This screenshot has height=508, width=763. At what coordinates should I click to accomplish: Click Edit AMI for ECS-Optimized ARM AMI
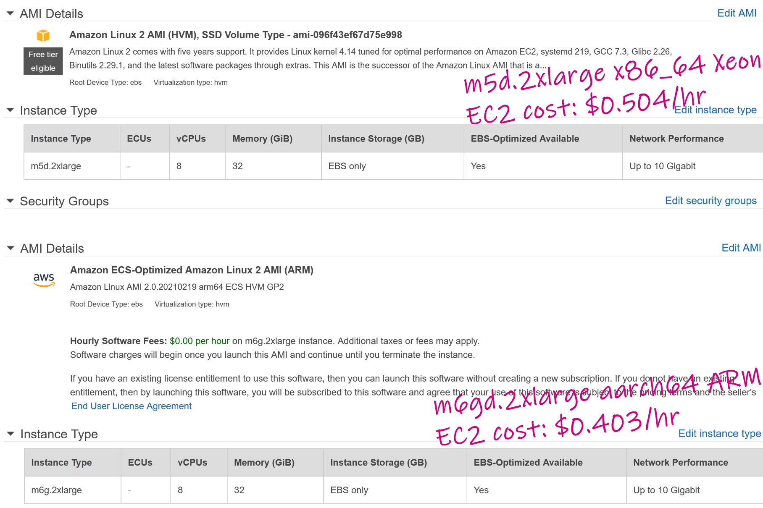tap(741, 248)
